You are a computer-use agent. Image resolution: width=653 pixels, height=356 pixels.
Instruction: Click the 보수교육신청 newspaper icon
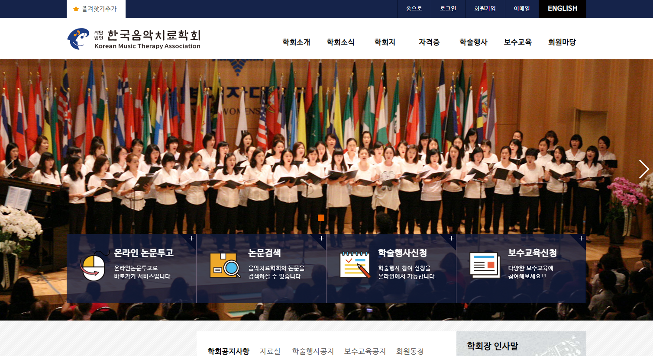pyautogui.click(x=485, y=265)
